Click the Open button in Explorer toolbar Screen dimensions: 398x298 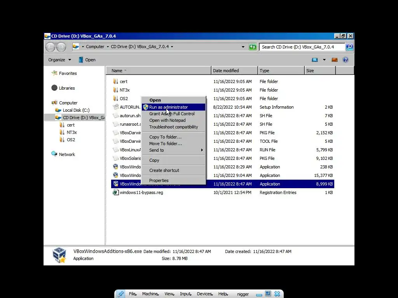pos(87,60)
